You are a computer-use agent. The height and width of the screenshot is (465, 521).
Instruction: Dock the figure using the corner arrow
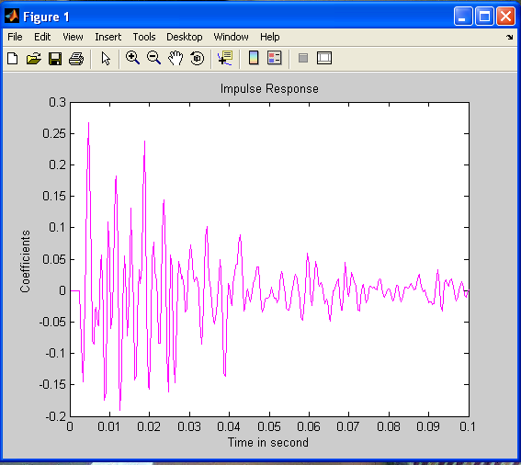510,37
